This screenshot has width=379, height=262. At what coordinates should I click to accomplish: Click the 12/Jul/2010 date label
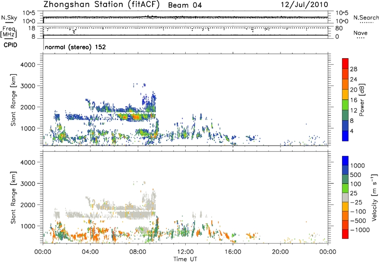[x=304, y=5]
